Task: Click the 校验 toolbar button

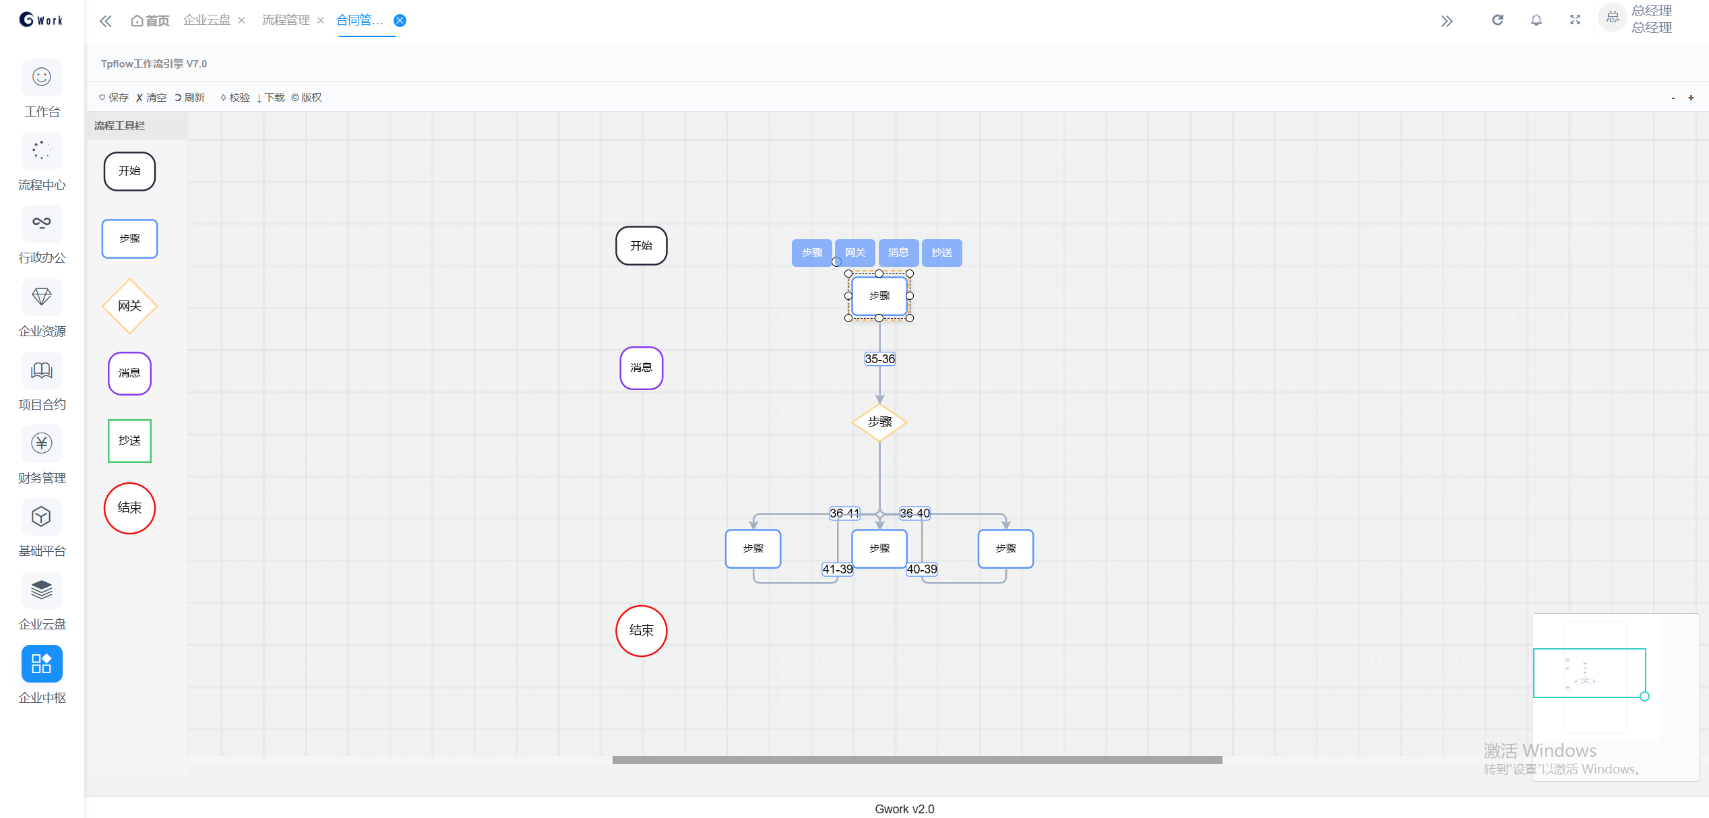Action: pos(235,98)
